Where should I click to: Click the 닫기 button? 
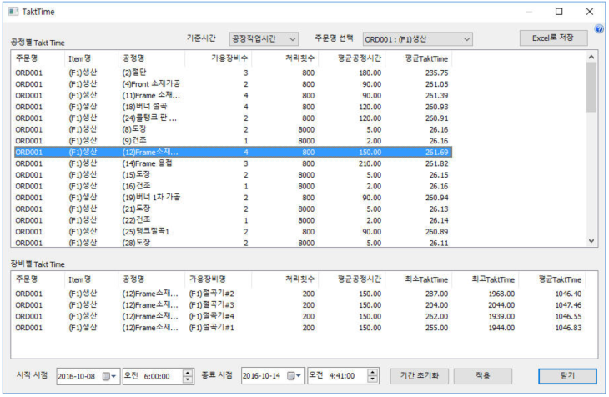(x=567, y=375)
